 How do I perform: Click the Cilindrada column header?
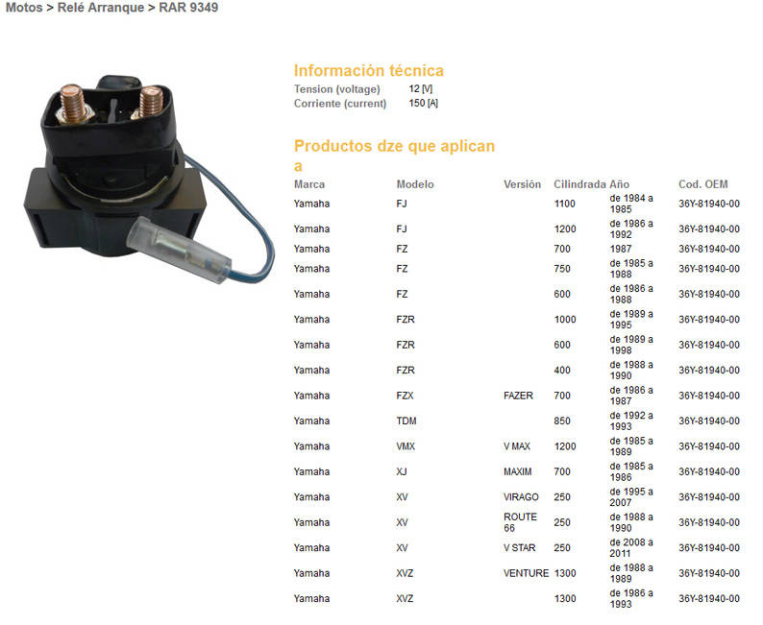[579, 183]
